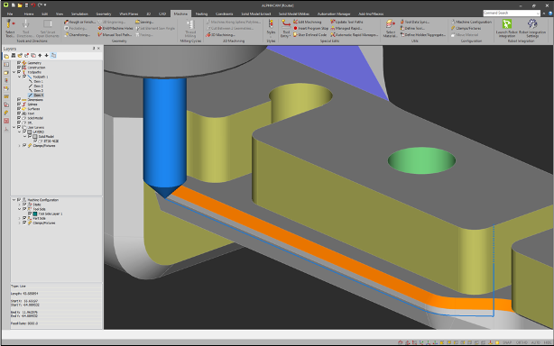This screenshot has width=554, height=346.
Task: Click User Defined Code
Action: point(309,34)
